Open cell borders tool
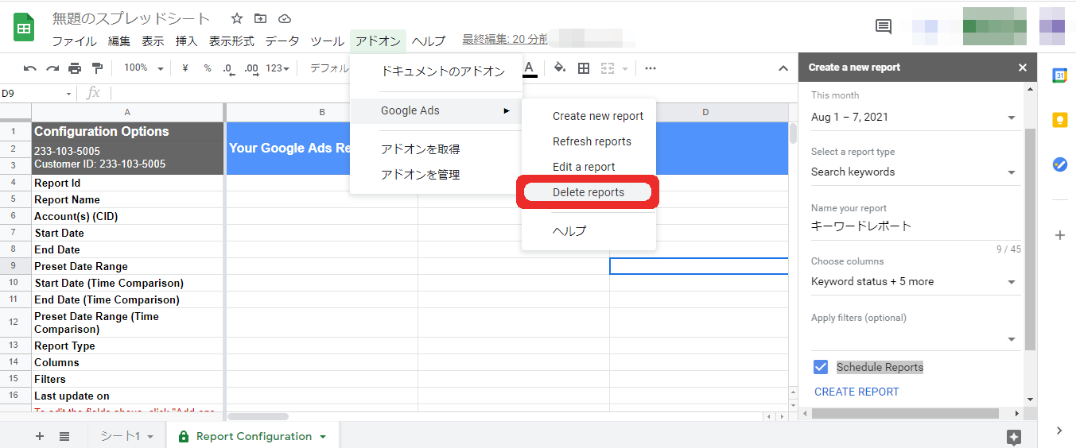The height and width of the screenshot is (448, 1076). click(583, 68)
